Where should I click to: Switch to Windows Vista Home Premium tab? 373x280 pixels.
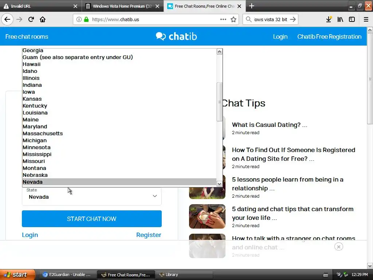click(x=122, y=6)
